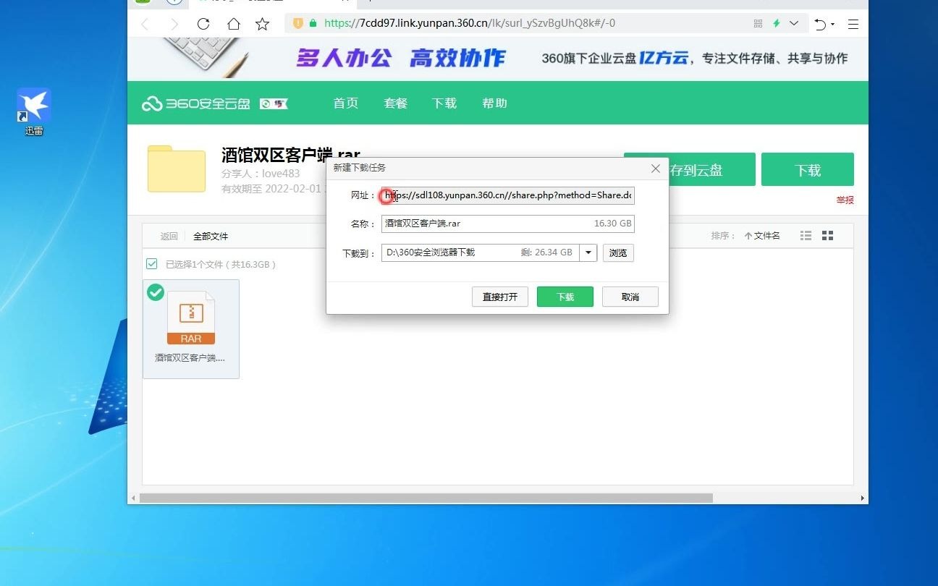Reload the page with the refresh icon

(x=203, y=24)
